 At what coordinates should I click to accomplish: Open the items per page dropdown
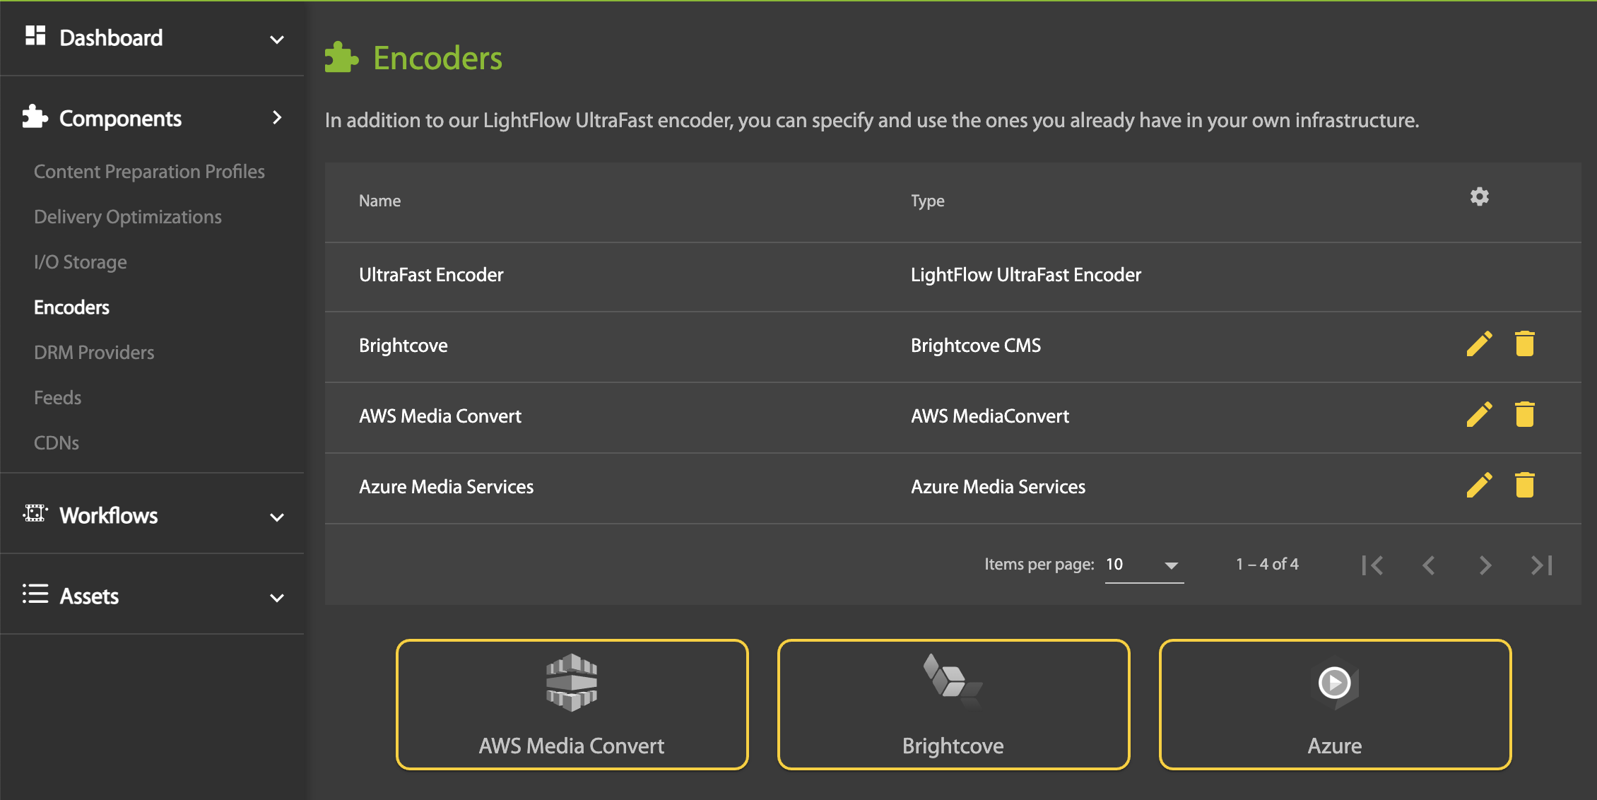1141,564
